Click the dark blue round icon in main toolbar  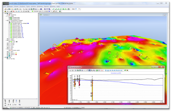pos(41,9)
